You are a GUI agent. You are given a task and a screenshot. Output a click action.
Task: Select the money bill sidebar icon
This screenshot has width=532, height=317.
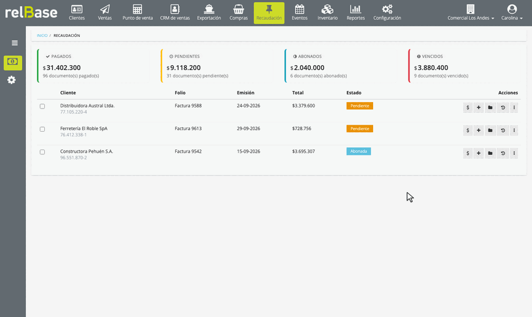click(x=13, y=63)
